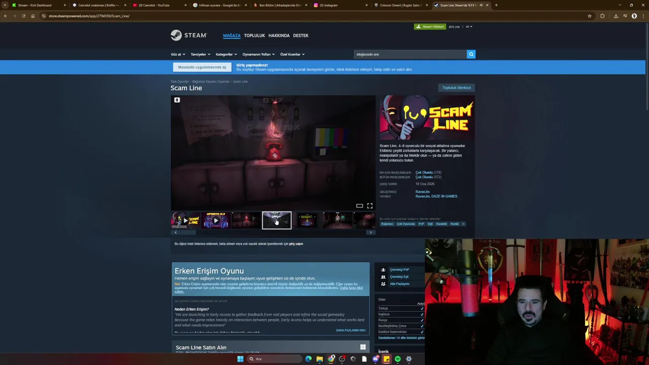Click the Çevrimiçi PvP feature icon

[383, 270]
